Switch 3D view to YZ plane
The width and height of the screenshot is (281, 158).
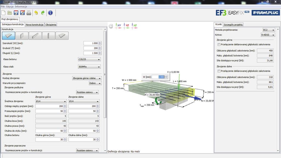(x=126, y=26)
